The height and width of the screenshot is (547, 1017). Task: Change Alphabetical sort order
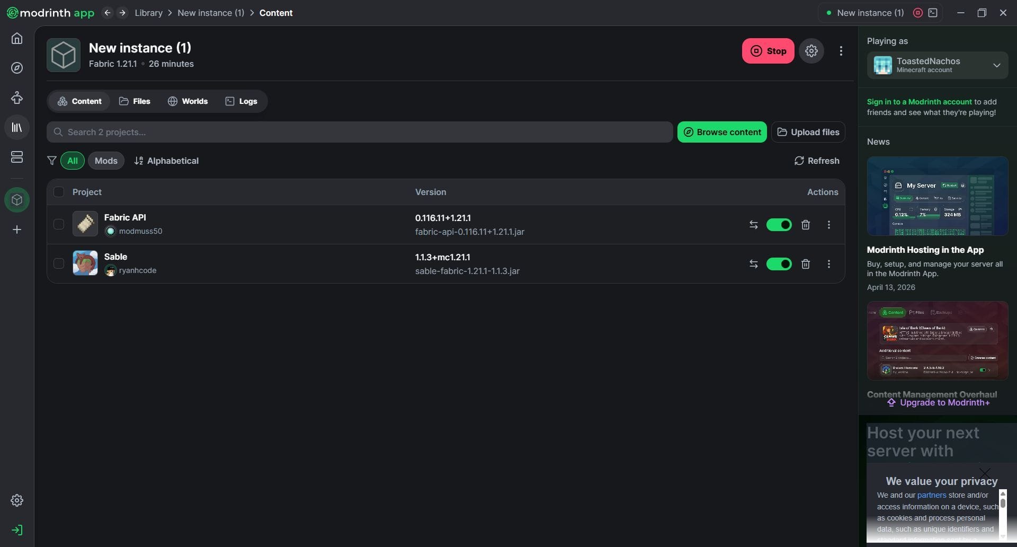(x=166, y=161)
